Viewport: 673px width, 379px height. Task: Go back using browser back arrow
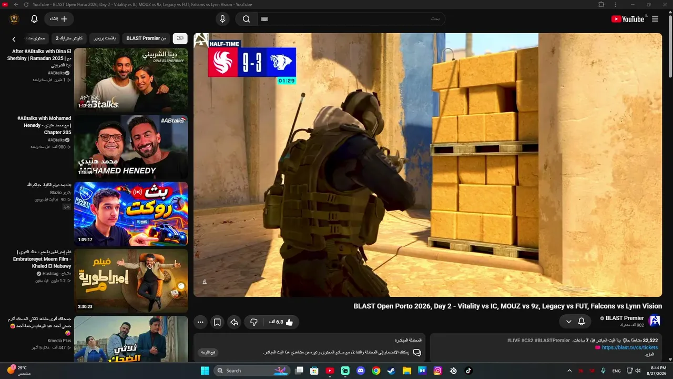coord(16,4)
